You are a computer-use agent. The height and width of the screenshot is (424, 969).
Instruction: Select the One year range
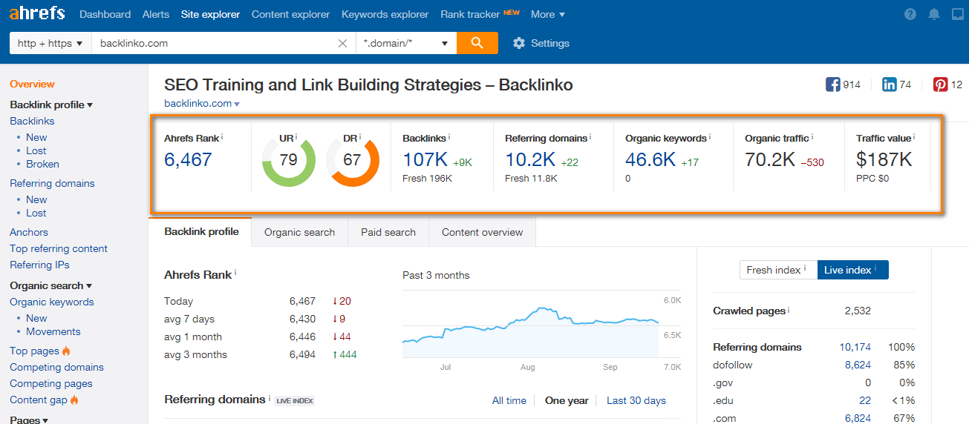(x=567, y=400)
